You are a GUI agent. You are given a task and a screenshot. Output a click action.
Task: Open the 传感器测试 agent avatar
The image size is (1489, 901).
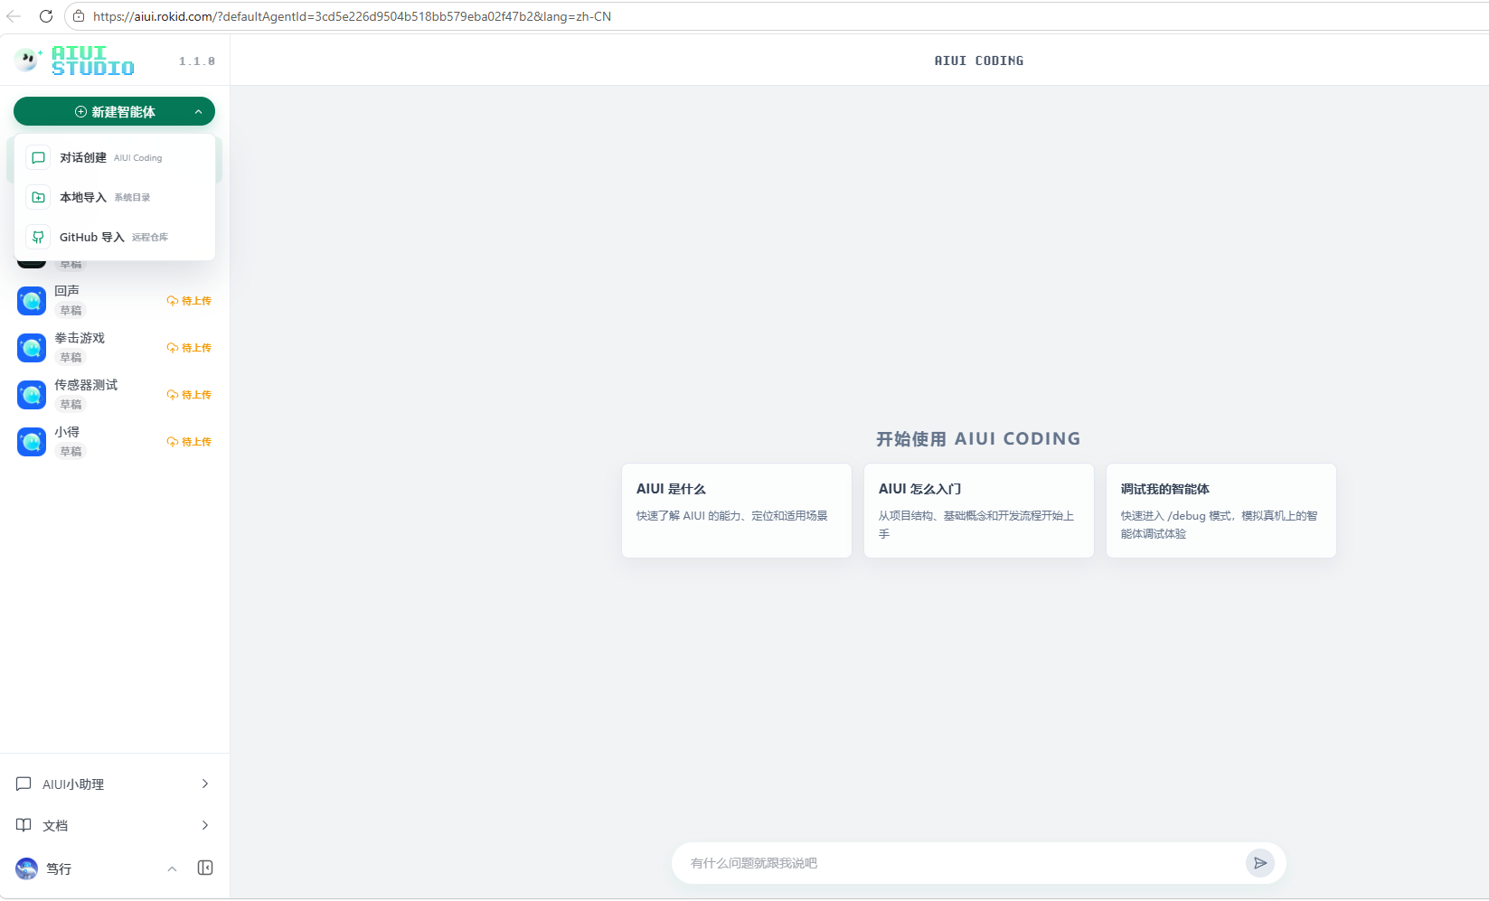click(32, 395)
